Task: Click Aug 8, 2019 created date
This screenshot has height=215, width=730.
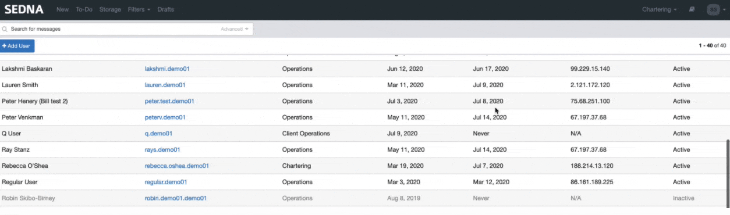Action: click(x=403, y=199)
